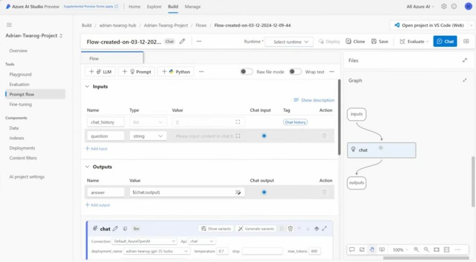Select answer as chat output radio
This screenshot has width=476, height=262.
coord(264,192)
